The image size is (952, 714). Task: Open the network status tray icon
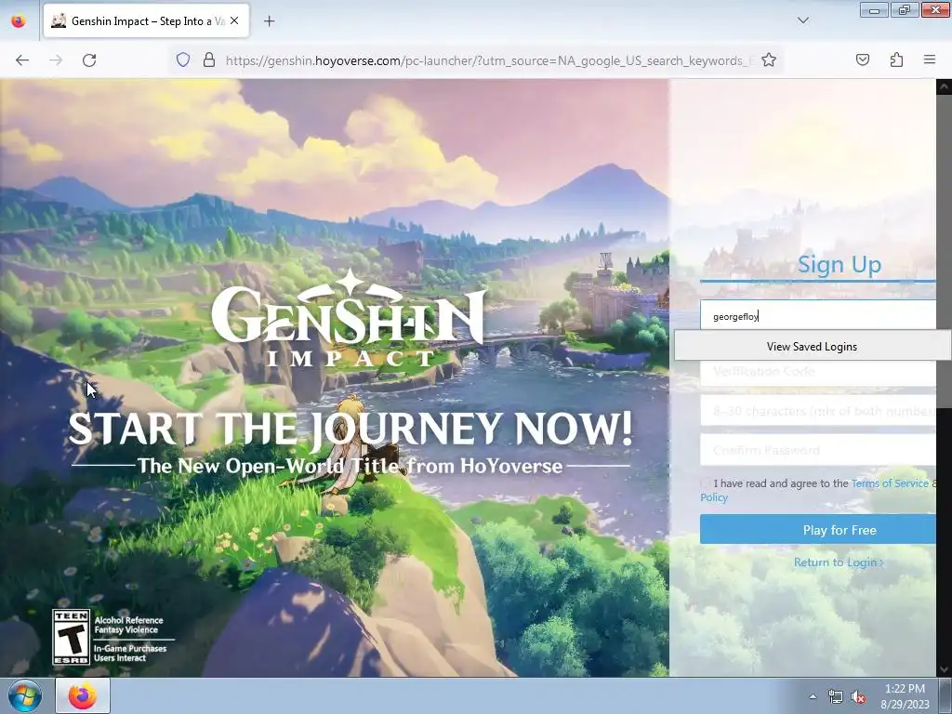[836, 696]
